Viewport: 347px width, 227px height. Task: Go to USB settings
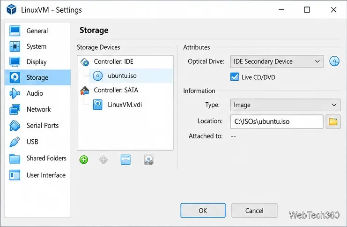tap(37, 142)
